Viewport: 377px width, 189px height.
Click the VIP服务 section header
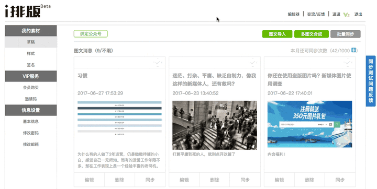tap(31, 76)
